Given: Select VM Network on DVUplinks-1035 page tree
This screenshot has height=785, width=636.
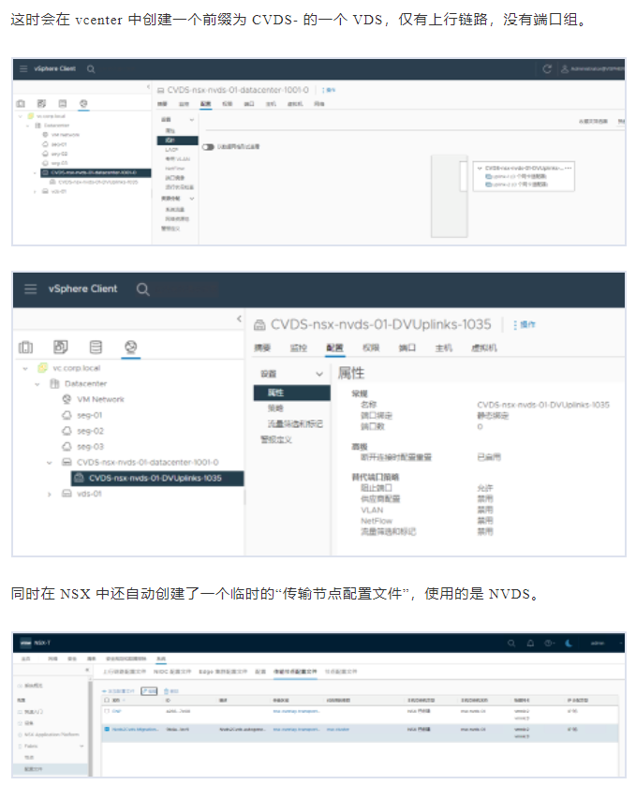Looking at the screenshot, I should pos(100,399).
